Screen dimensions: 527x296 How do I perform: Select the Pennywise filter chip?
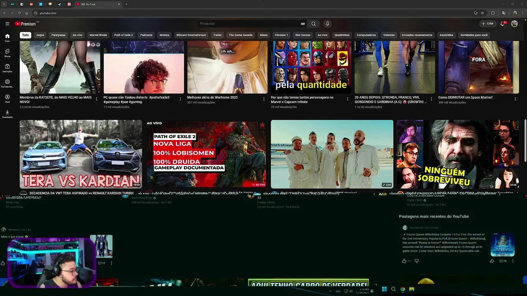point(58,35)
